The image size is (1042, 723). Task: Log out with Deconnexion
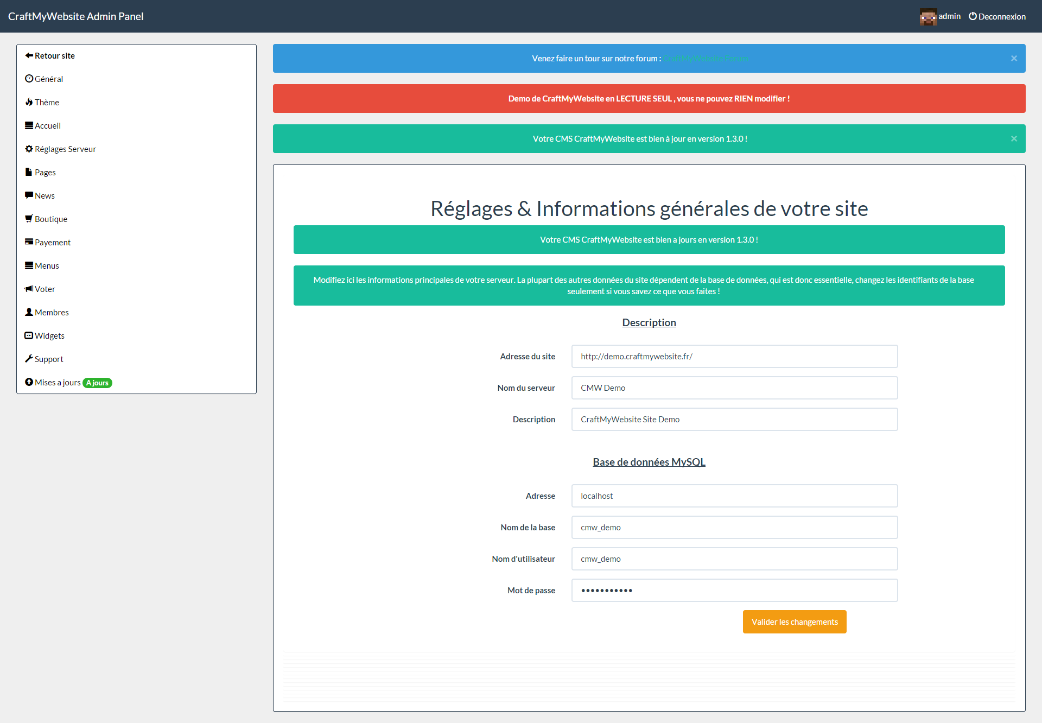(1002, 17)
